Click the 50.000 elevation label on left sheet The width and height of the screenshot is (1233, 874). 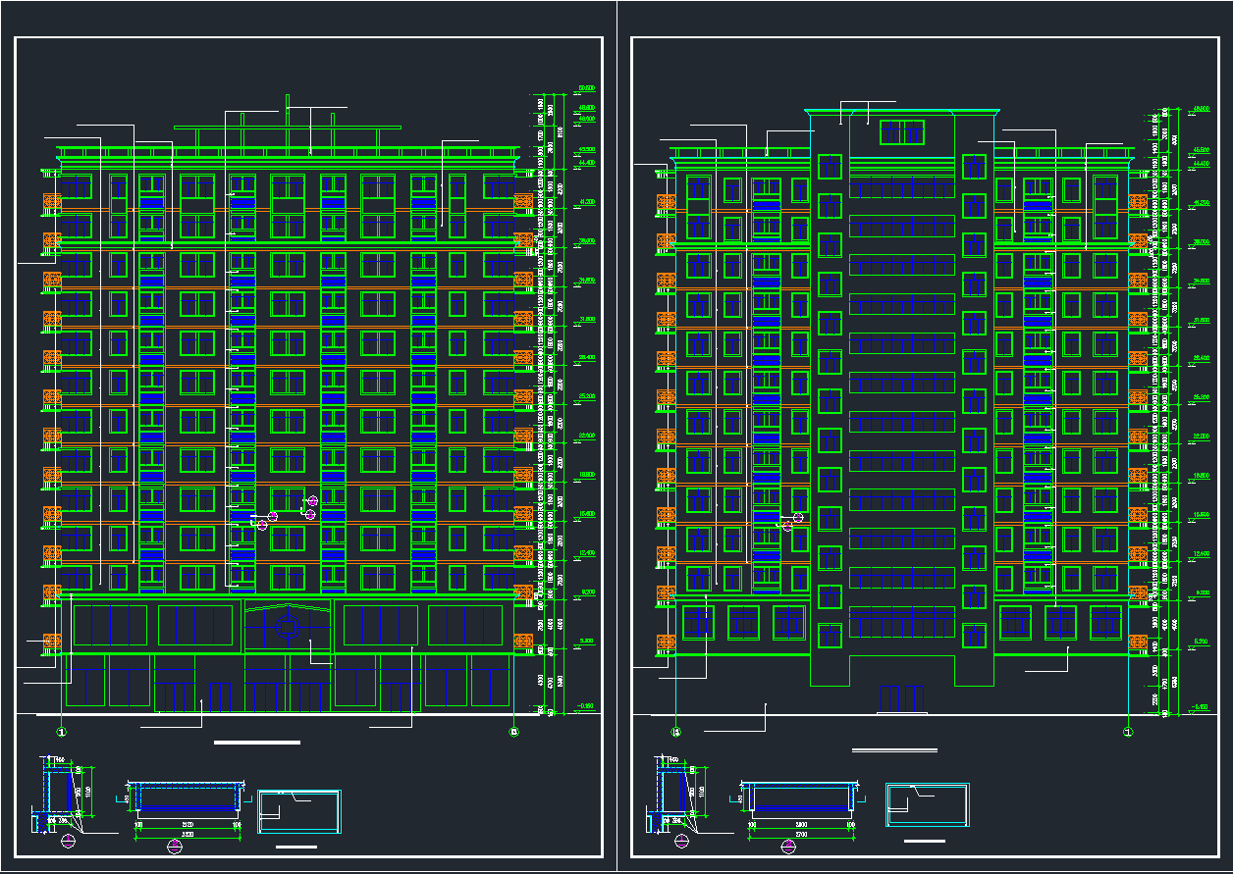587,88
